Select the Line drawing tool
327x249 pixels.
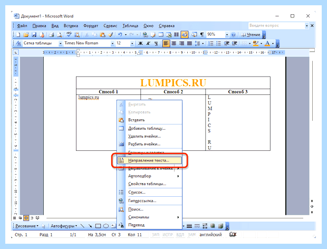[82, 226]
